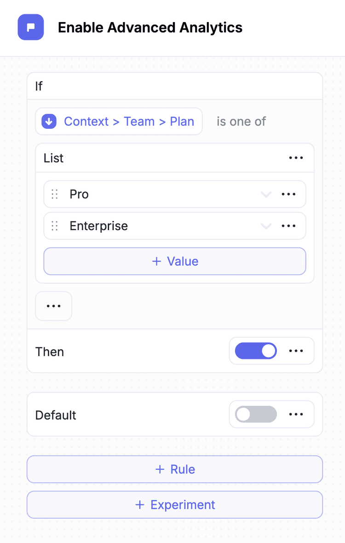
Task: Open the List options ellipsis menu
Action: pos(296,158)
